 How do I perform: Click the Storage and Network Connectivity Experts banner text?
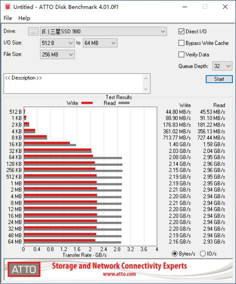(119, 266)
